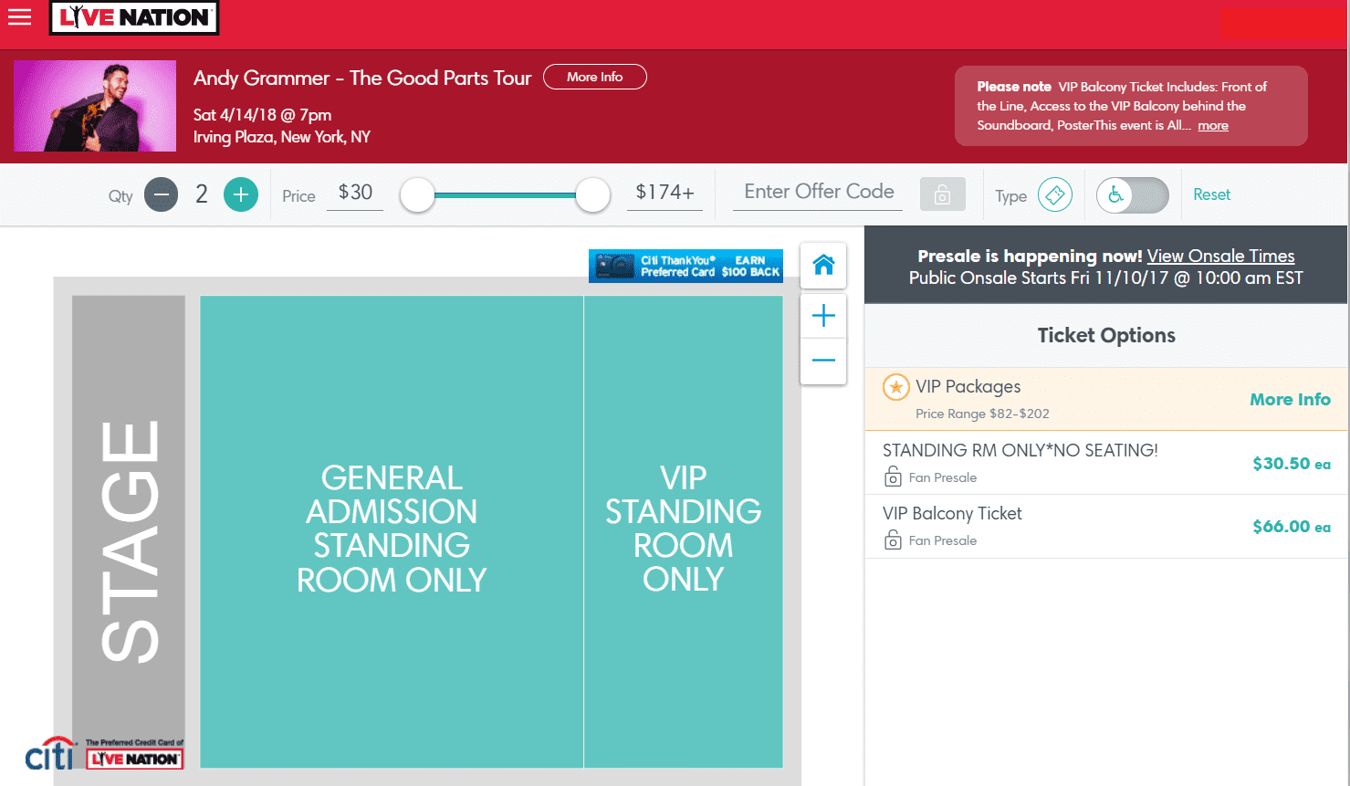Click the $66.00 ea price
Image resolution: width=1350 pixels, height=786 pixels.
1292,527
